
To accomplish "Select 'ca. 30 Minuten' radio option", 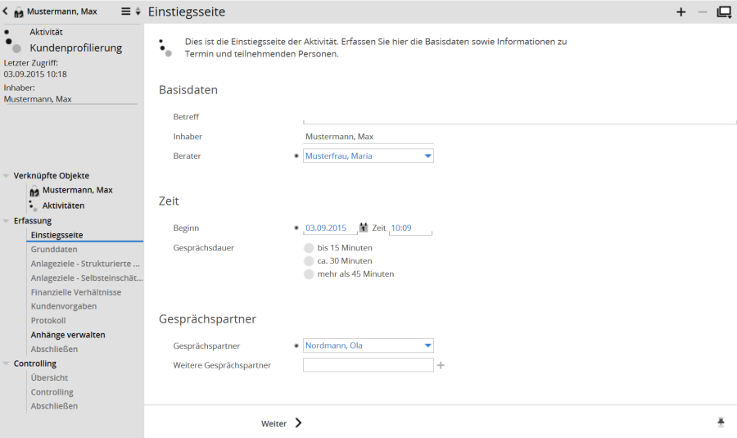I will [309, 261].
